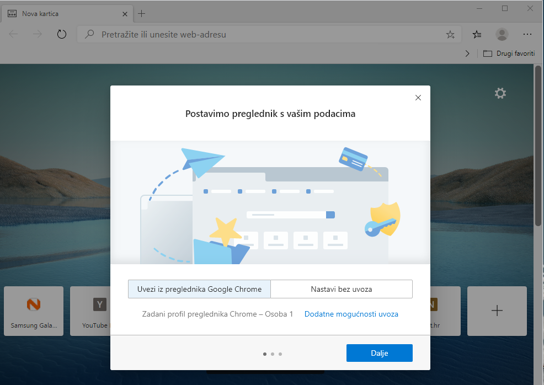Image resolution: width=544 pixels, height=385 pixels.
Task: Select Nastavi bez uvoza option
Action: pyautogui.click(x=341, y=289)
